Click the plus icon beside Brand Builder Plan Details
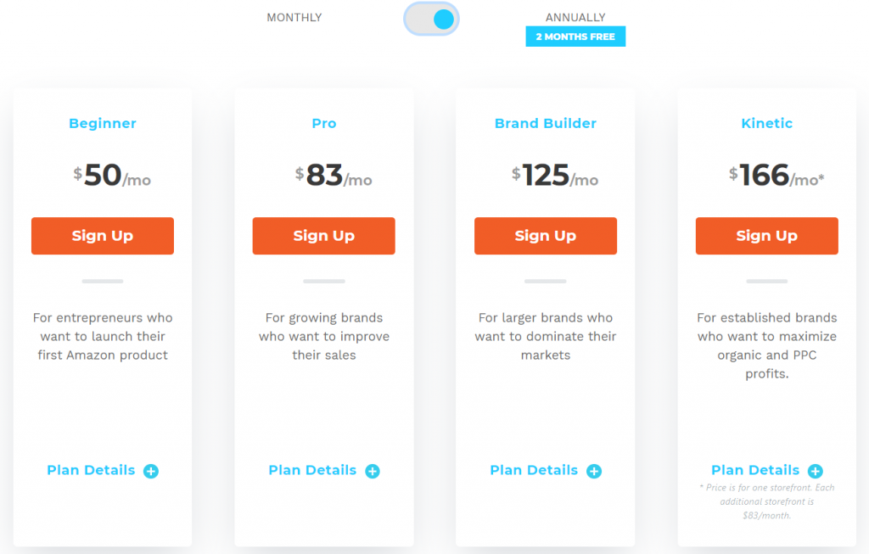This screenshot has width=869, height=554. click(594, 471)
